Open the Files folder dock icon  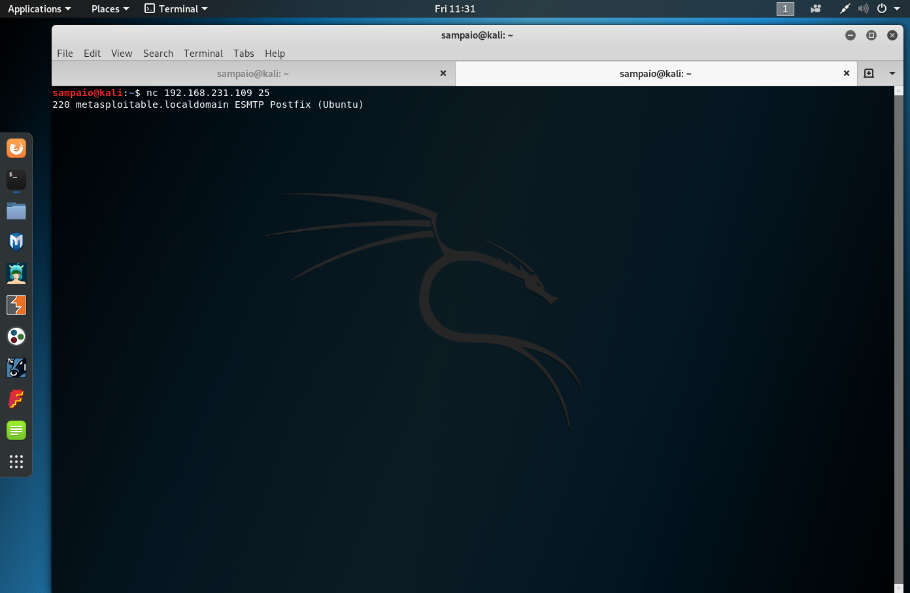[x=16, y=211]
